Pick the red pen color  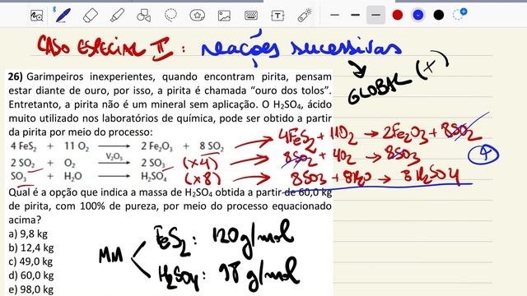click(x=397, y=15)
